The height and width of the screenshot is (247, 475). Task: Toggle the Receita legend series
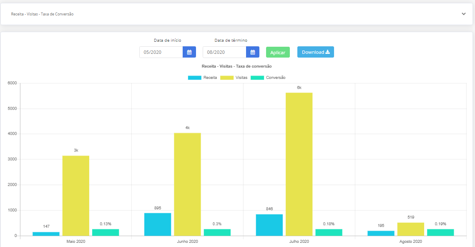202,78
